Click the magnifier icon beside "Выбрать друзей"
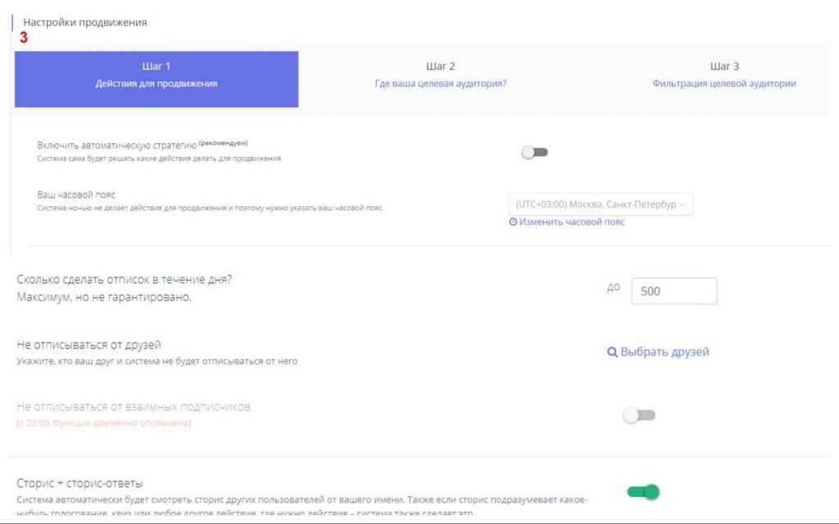 point(612,352)
